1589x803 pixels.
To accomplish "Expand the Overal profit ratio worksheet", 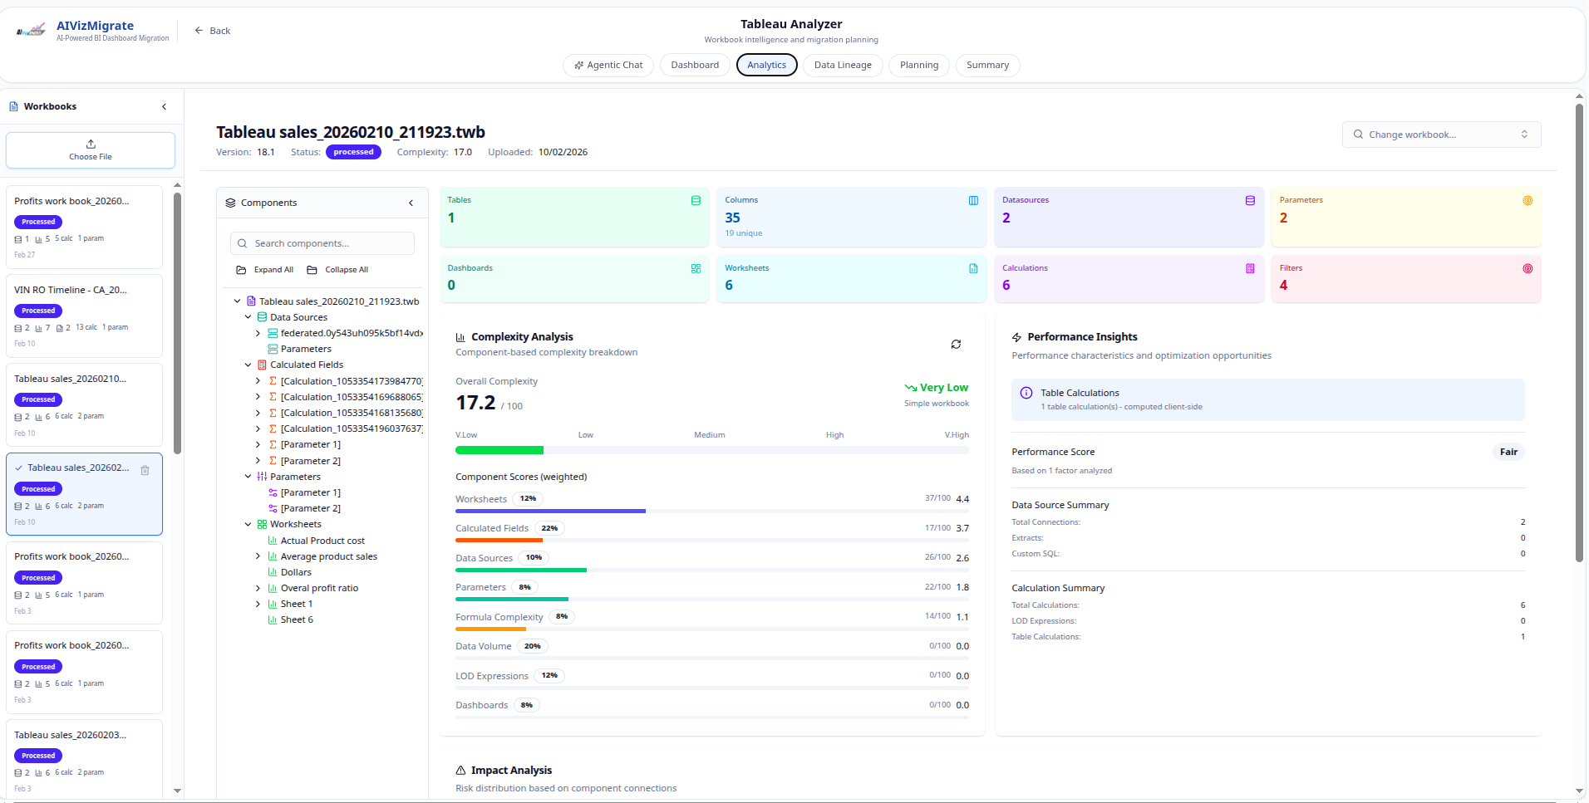I will pyautogui.click(x=258, y=588).
